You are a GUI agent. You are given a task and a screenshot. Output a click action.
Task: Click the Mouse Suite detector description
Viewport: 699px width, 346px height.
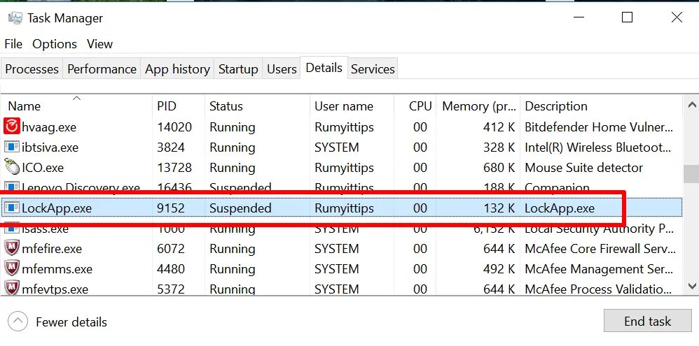(x=584, y=168)
